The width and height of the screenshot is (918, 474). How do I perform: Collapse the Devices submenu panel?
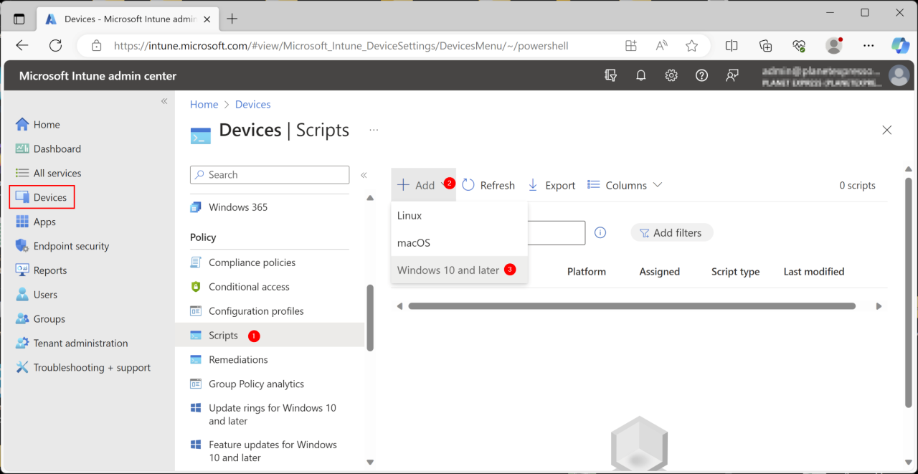pos(364,175)
